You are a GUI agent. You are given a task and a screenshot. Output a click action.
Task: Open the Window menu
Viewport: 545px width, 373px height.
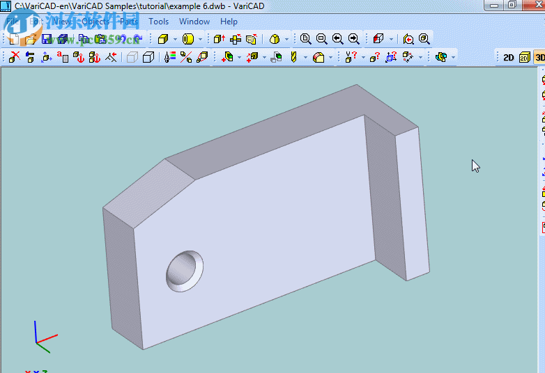(x=194, y=22)
